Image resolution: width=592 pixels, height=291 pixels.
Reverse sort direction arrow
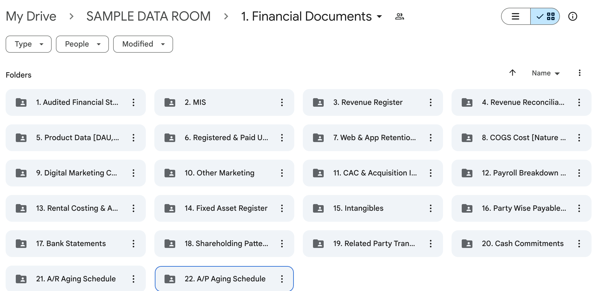512,73
